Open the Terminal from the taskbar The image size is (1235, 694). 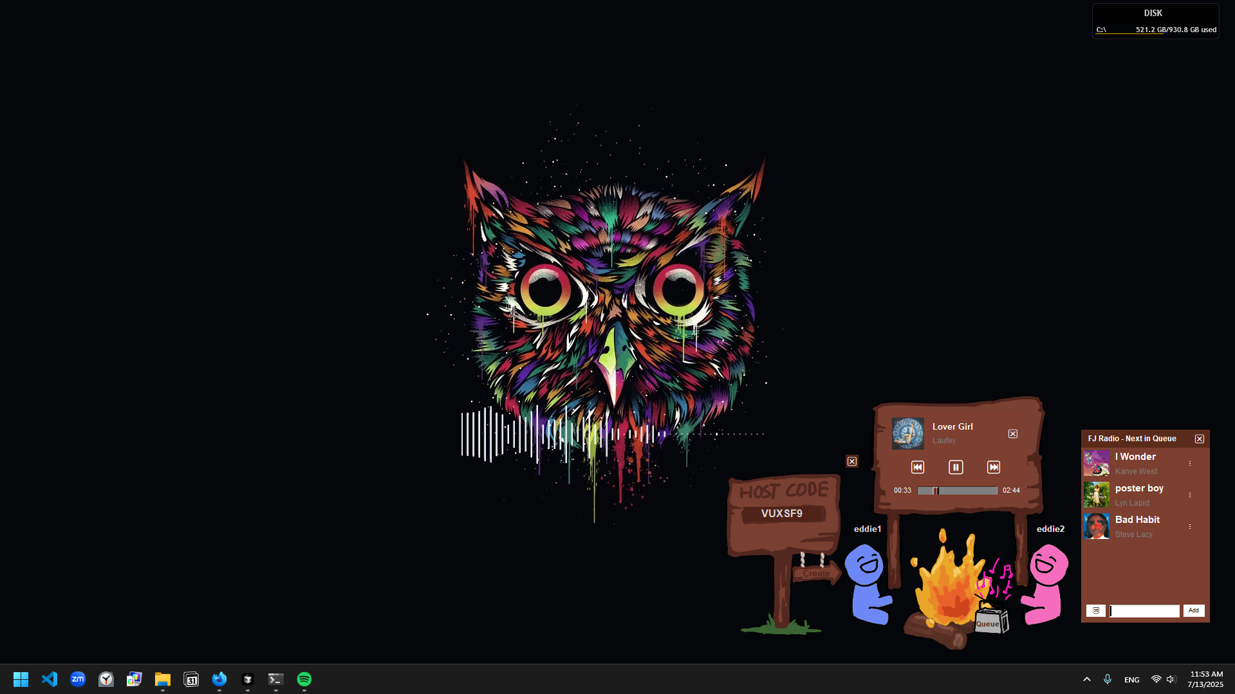pyautogui.click(x=276, y=679)
